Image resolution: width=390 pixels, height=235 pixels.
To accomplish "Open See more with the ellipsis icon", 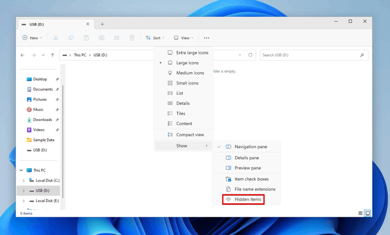I will pyautogui.click(x=206, y=38).
